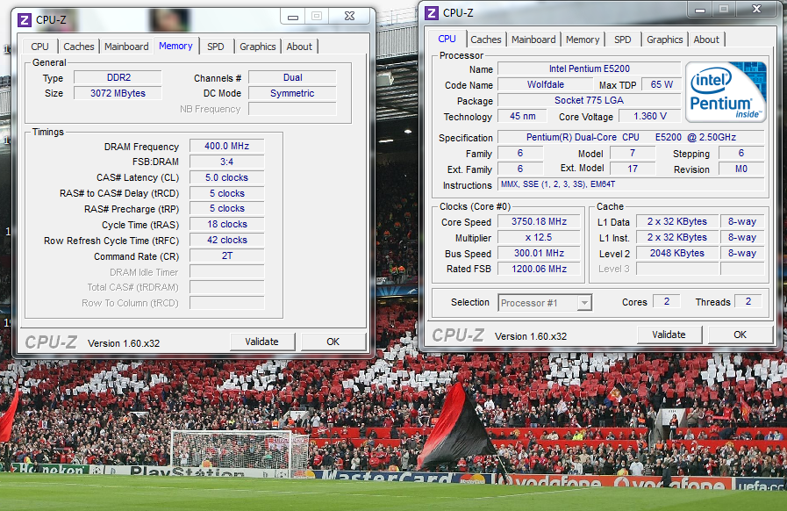Minimize the Memory CPU-Z window
Screen dimensions: 787x511
[x=293, y=17]
